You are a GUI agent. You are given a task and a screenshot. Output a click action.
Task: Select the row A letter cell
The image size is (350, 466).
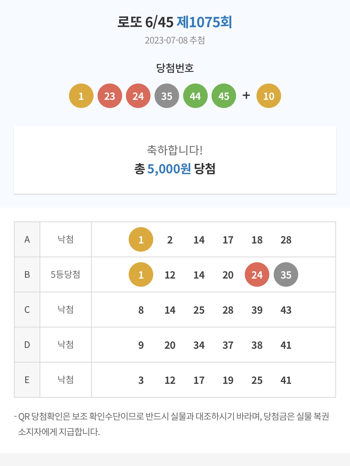(x=27, y=239)
